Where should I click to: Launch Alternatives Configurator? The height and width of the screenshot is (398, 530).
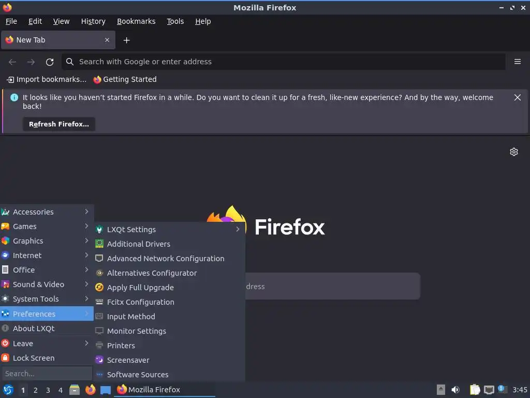[170, 273]
